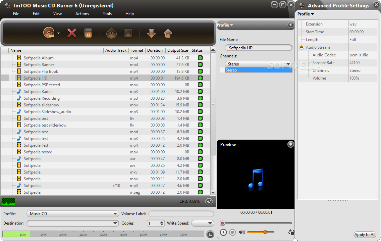Mute preview with speaker icon
The width and height of the screenshot is (381, 241).
[x=241, y=232]
